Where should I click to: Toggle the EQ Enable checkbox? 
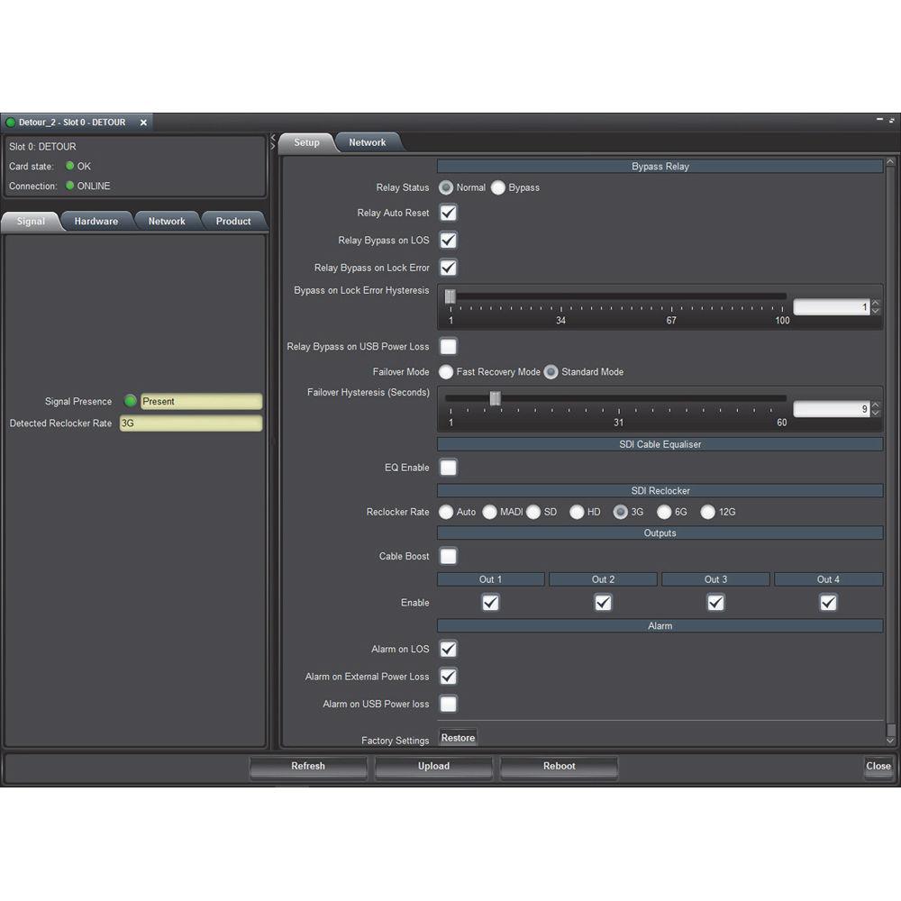pyautogui.click(x=448, y=468)
